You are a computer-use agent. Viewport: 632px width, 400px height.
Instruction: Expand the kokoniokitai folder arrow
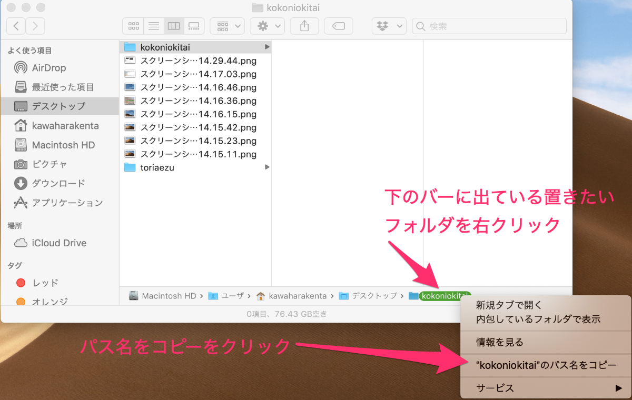pyautogui.click(x=267, y=47)
